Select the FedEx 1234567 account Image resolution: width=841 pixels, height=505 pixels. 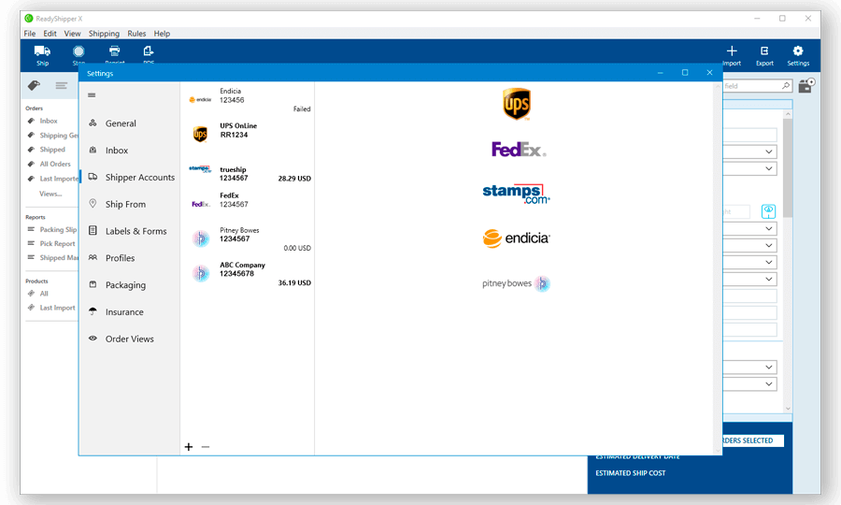249,201
